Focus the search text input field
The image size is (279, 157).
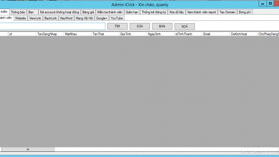pos(52,26)
